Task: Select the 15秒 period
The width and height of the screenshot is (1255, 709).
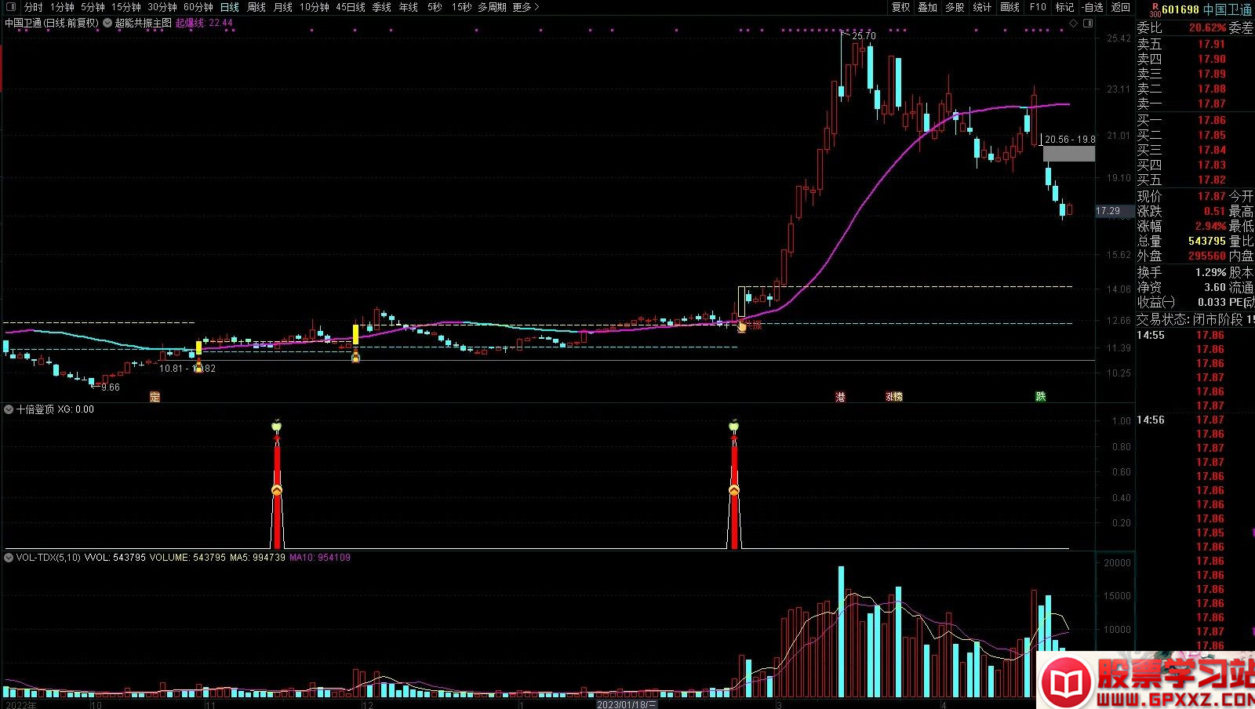Action: point(462,7)
